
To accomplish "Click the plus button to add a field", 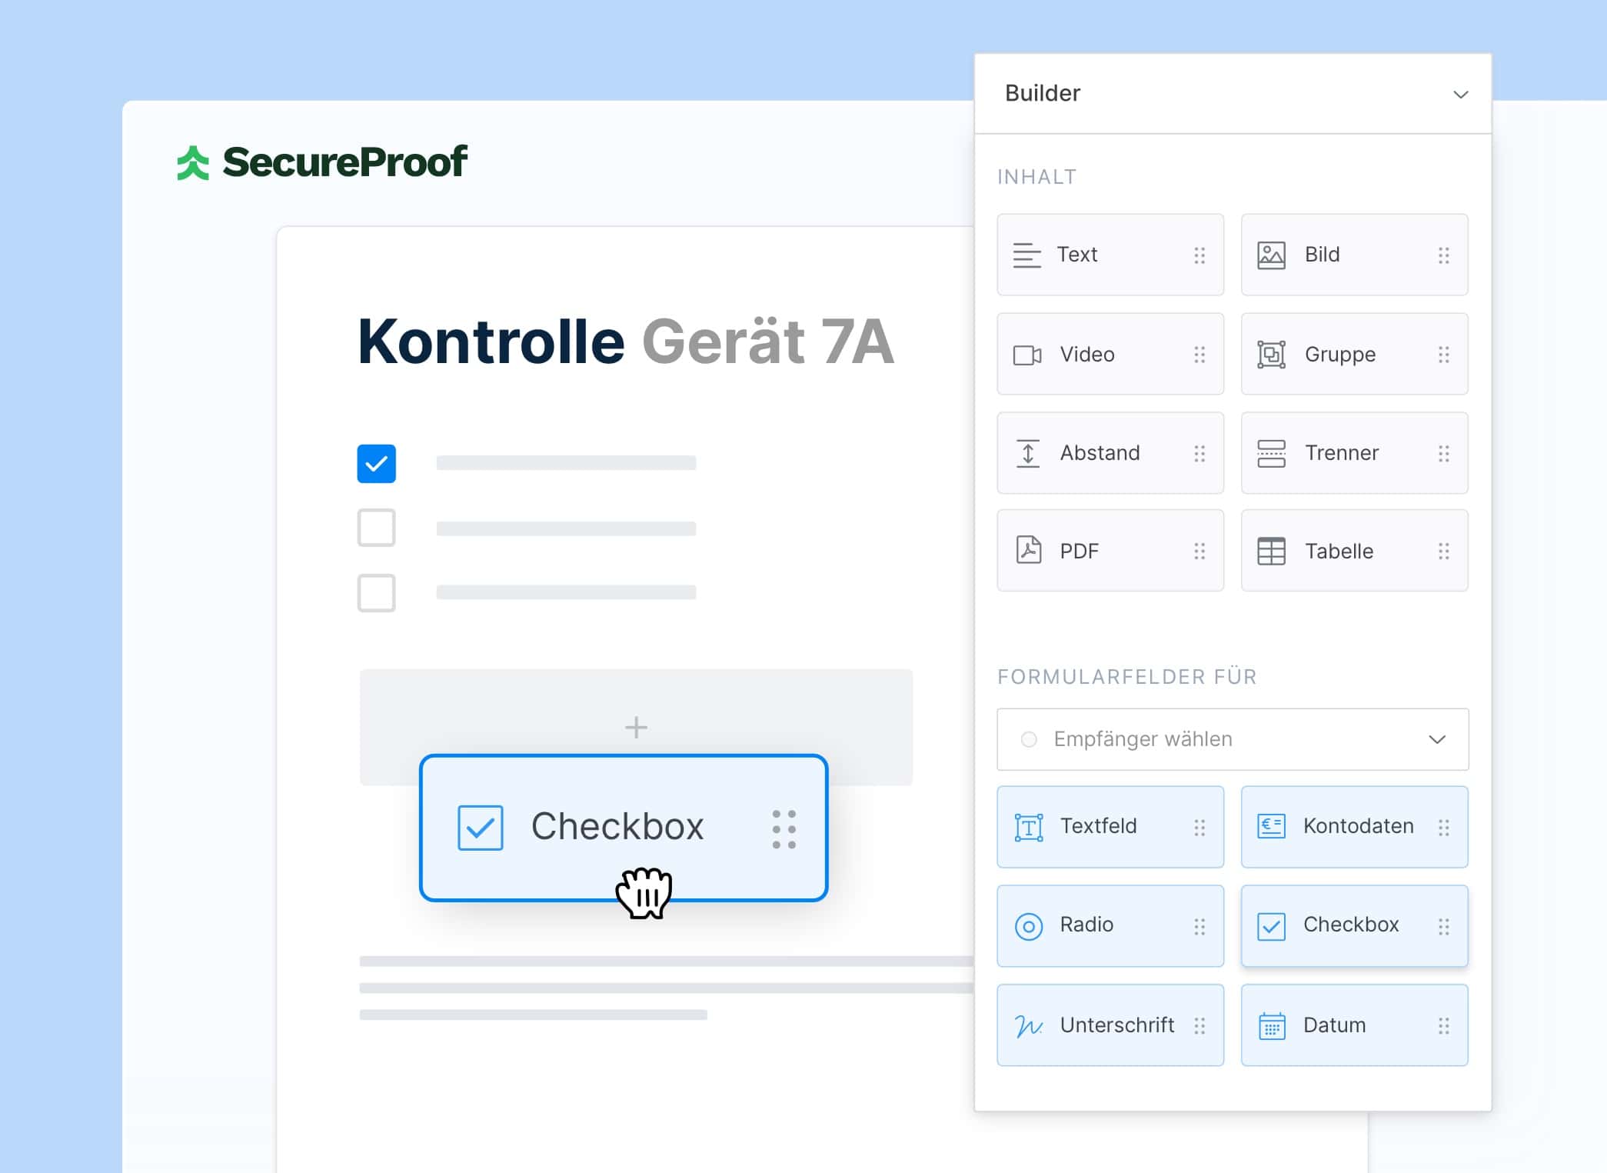I will pos(636,726).
